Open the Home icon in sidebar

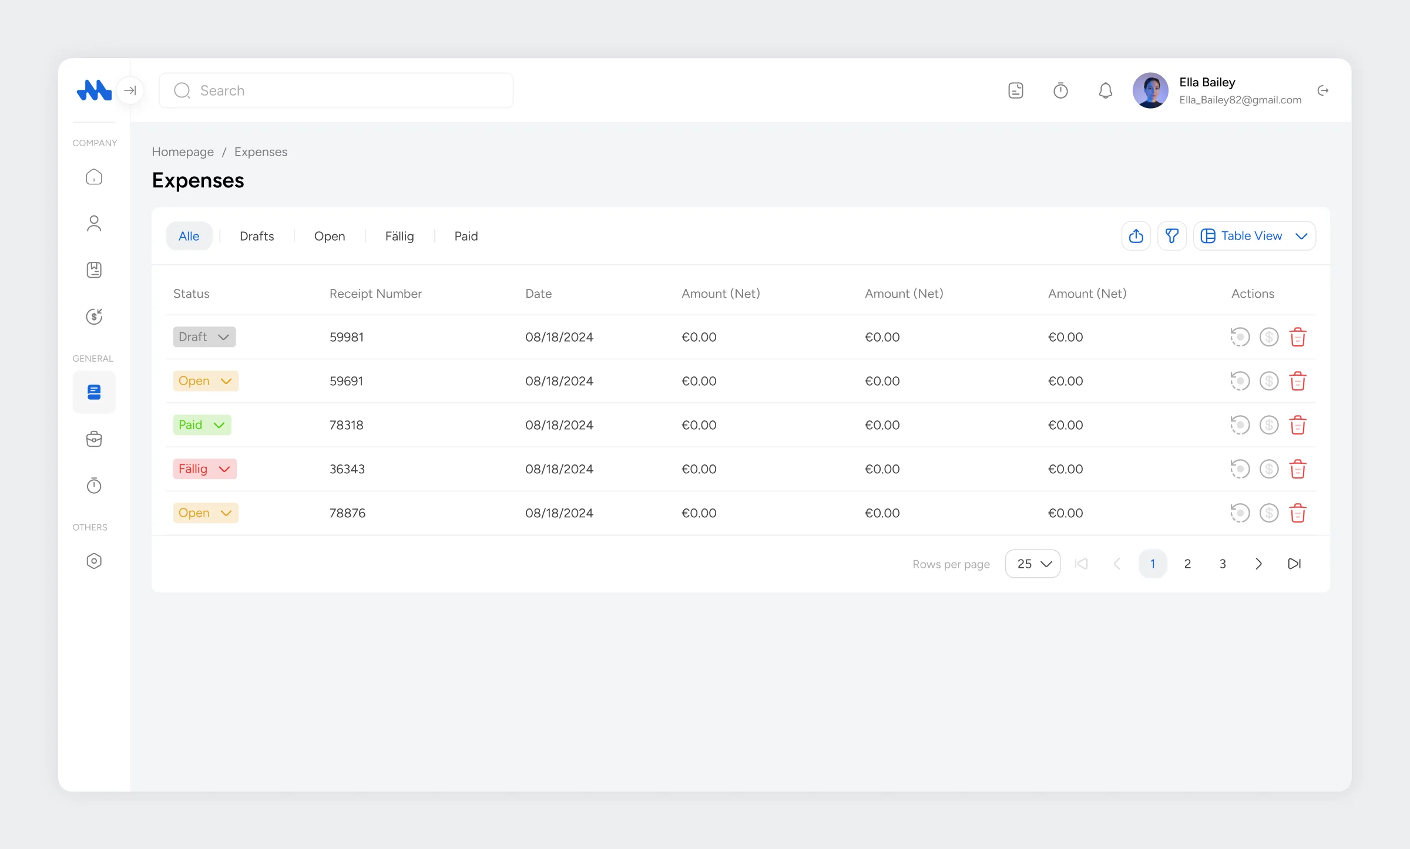(94, 177)
